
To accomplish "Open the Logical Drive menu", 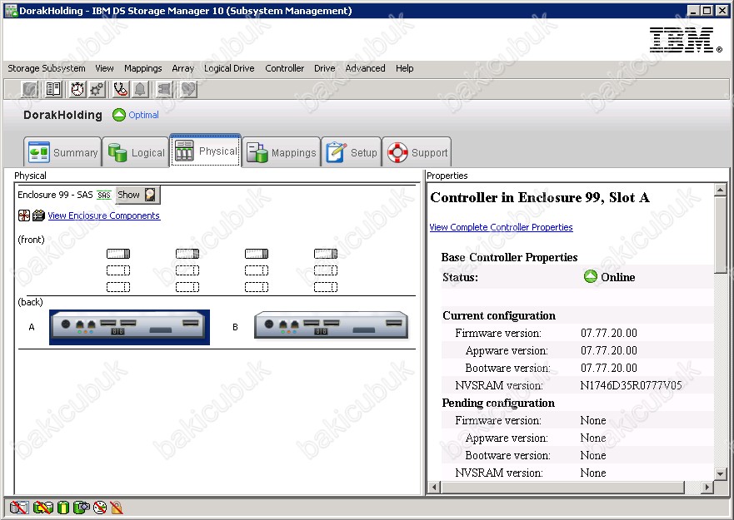I will coord(229,68).
